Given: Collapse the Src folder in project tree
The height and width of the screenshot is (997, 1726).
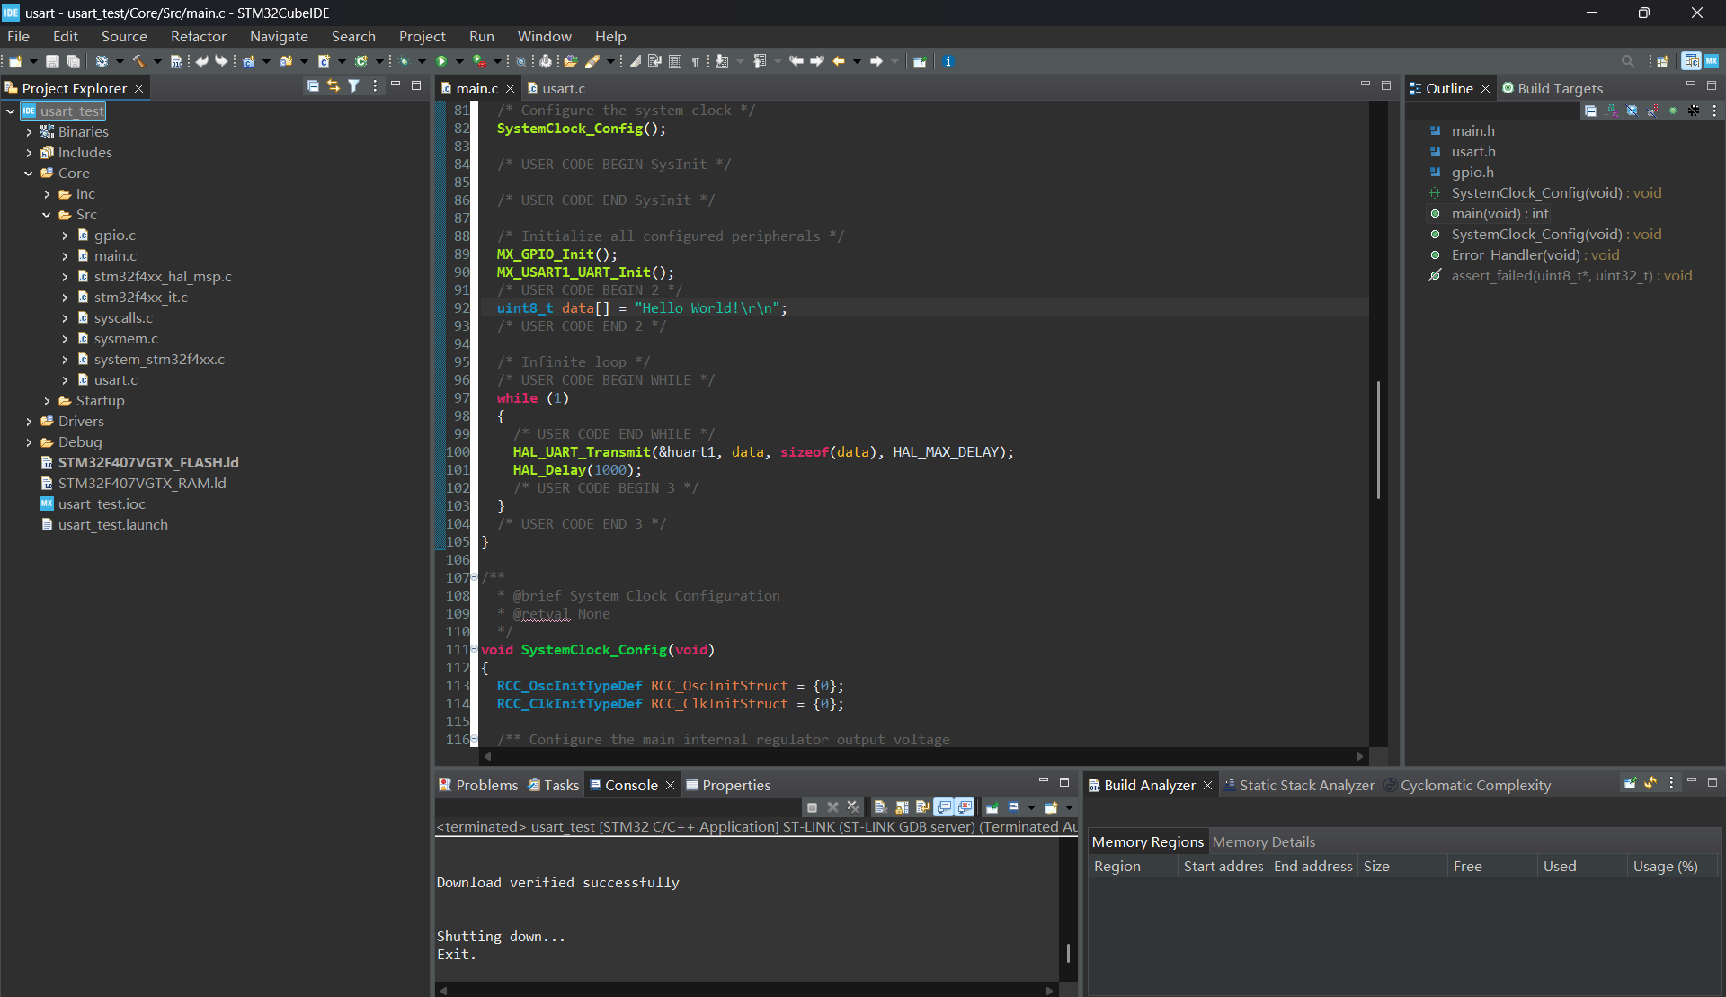Looking at the screenshot, I should [47, 215].
